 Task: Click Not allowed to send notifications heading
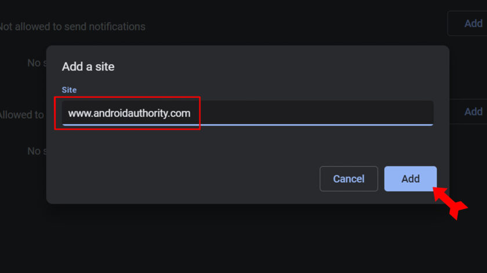[72, 27]
